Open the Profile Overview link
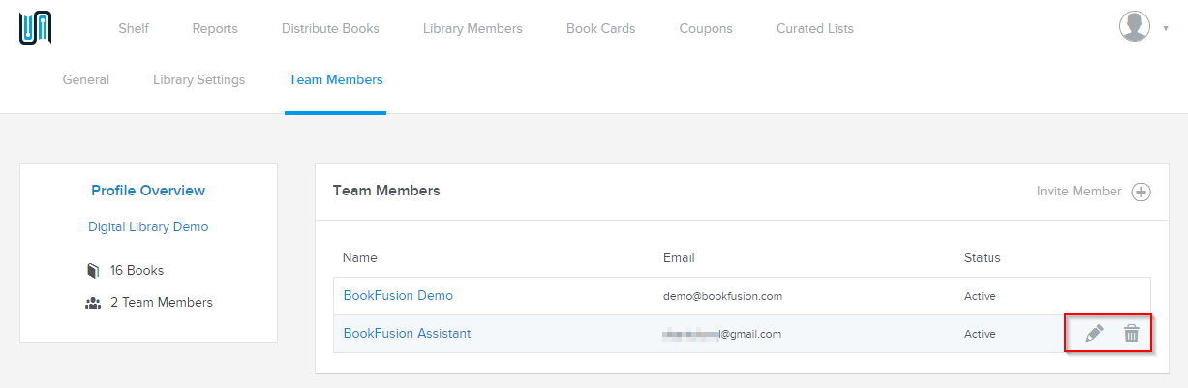This screenshot has width=1188, height=388. (148, 191)
